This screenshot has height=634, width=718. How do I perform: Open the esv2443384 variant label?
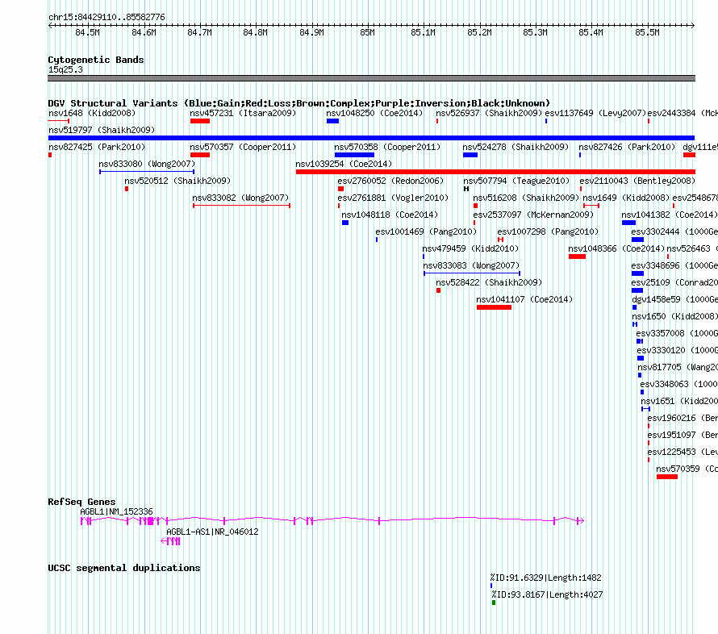[683, 113]
